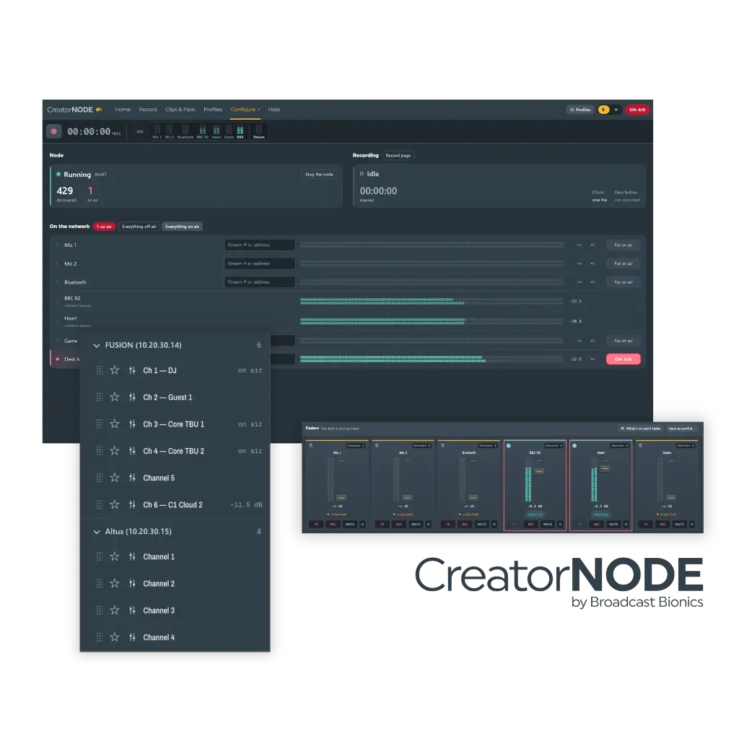Put Mic 1 on air
This screenshot has height=739, width=739.
[x=623, y=245]
